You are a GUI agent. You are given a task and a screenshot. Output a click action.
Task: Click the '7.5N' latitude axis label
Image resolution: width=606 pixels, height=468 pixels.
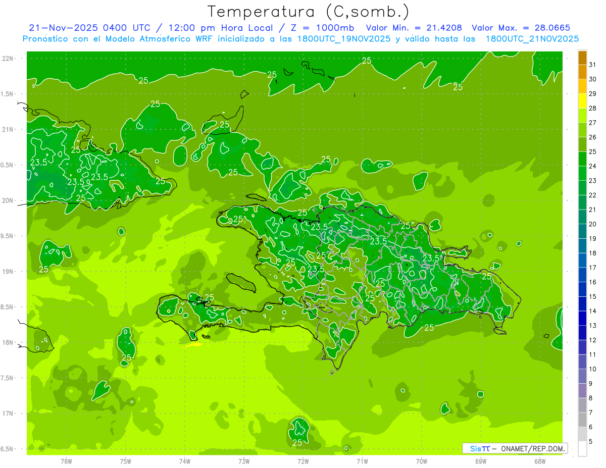(7, 378)
